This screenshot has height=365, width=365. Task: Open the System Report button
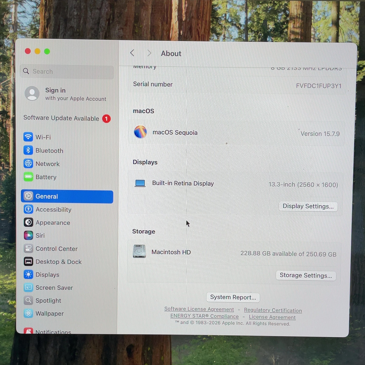click(x=233, y=297)
